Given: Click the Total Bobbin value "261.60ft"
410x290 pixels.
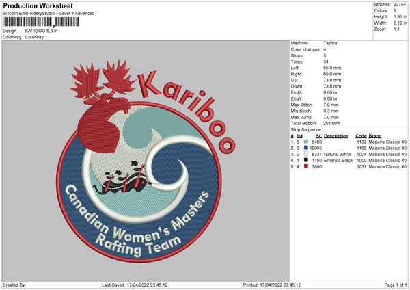Looking at the screenshot, I should (331, 123).
